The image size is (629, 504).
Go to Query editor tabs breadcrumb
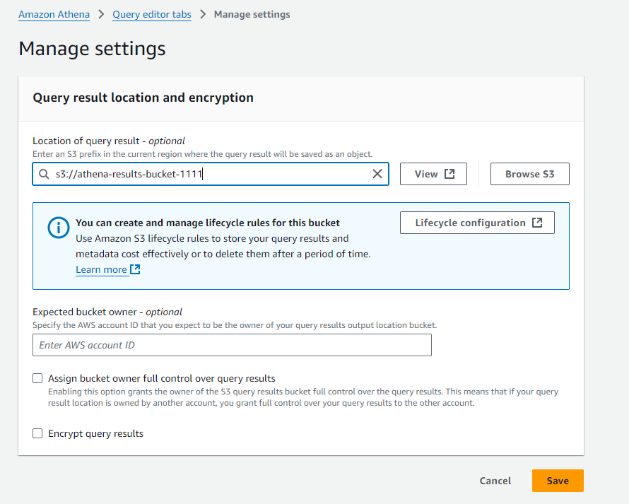coord(152,14)
